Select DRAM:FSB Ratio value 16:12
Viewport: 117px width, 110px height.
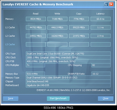pyautogui.click(x=101, y=74)
